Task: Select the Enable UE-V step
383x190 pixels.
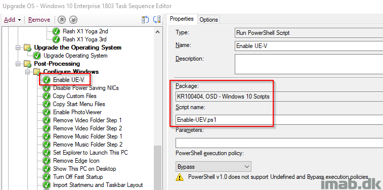Action: [68, 80]
